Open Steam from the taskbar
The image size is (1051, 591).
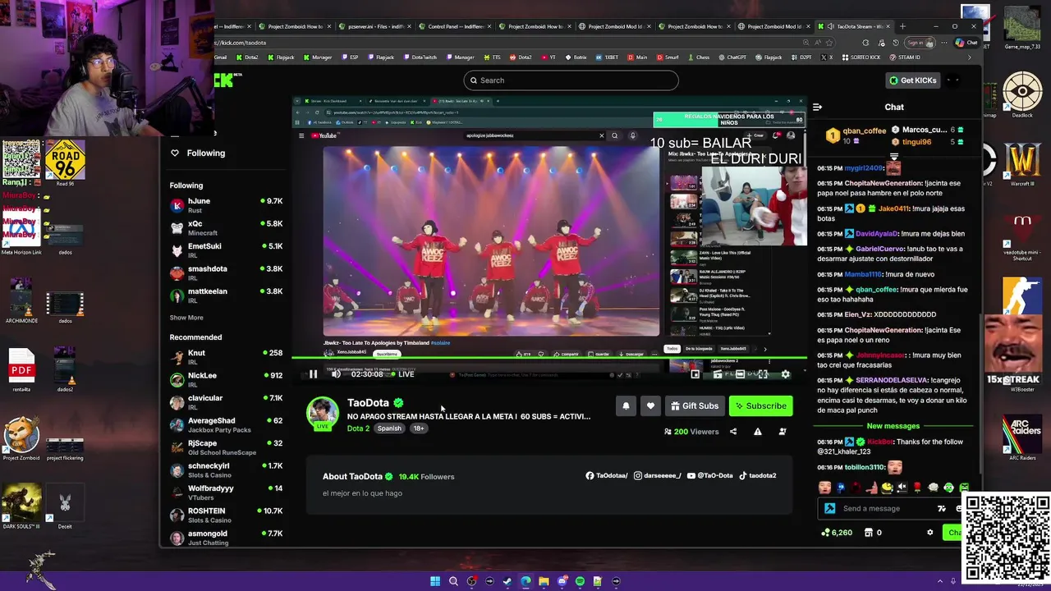[507, 581]
